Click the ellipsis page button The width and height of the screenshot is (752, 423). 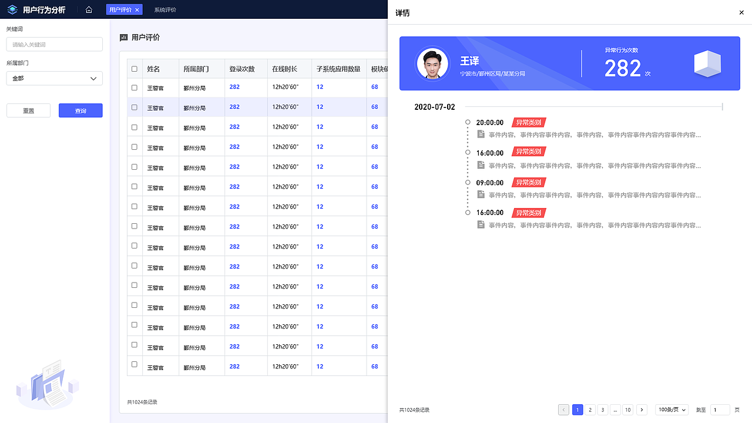(615, 409)
